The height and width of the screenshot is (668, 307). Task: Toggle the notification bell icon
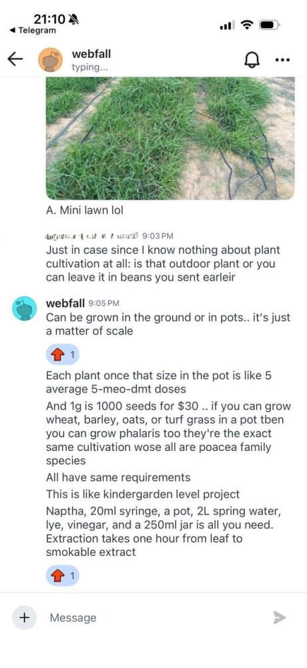(x=252, y=59)
